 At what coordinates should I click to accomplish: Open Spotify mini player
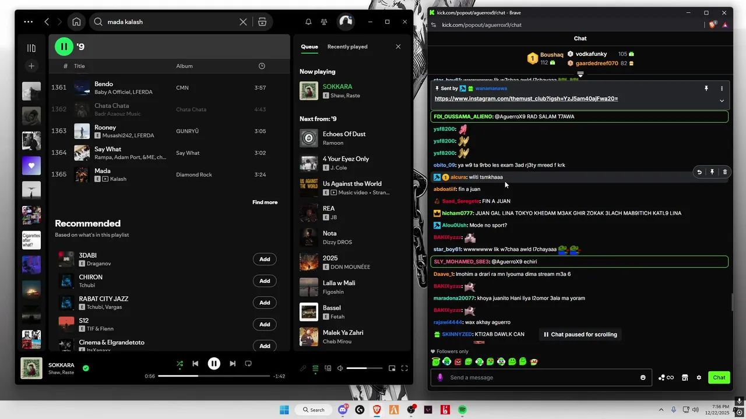point(392,368)
